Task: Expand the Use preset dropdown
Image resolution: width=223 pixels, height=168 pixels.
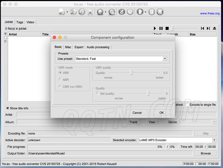Action: tap(164, 59)
